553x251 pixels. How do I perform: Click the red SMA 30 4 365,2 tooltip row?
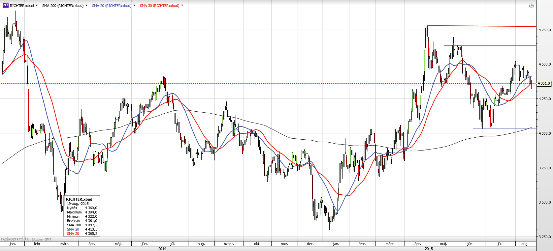click(82, 234)
